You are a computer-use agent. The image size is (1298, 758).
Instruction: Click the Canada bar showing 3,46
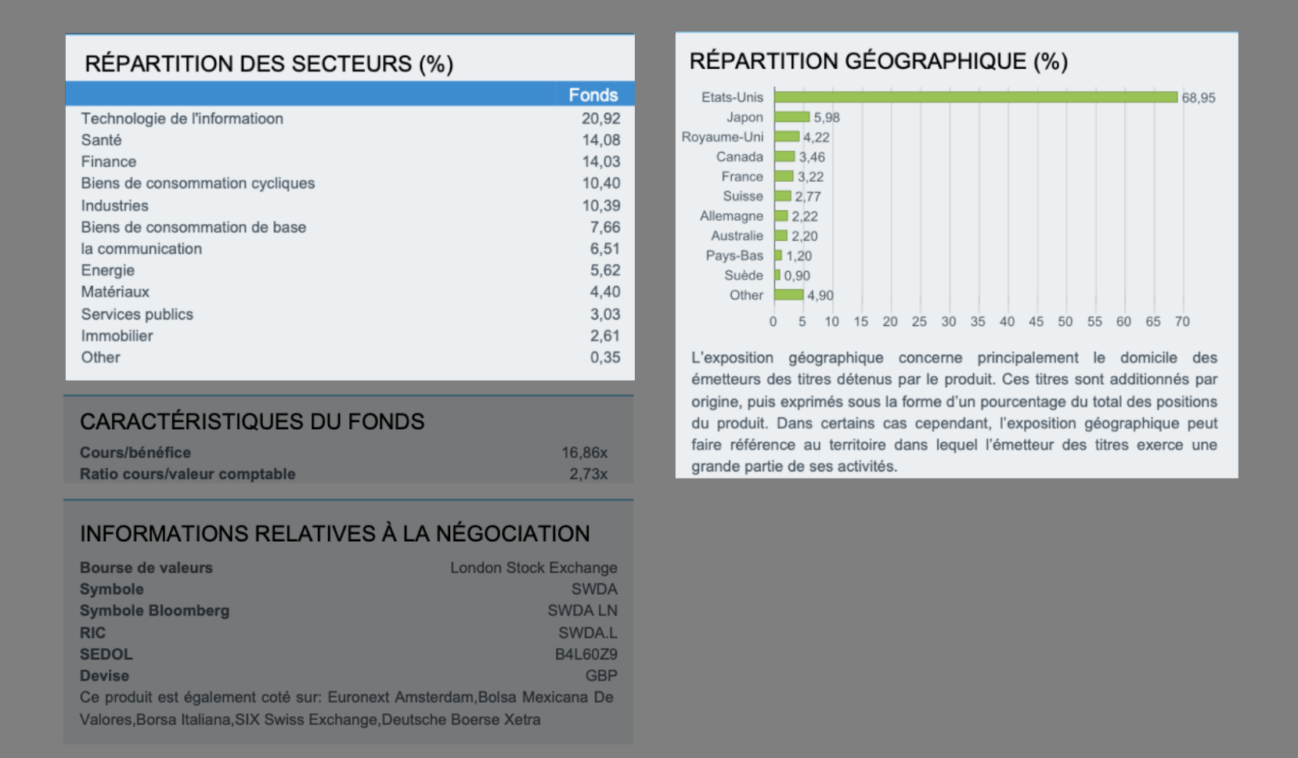[x=783, y=156]
